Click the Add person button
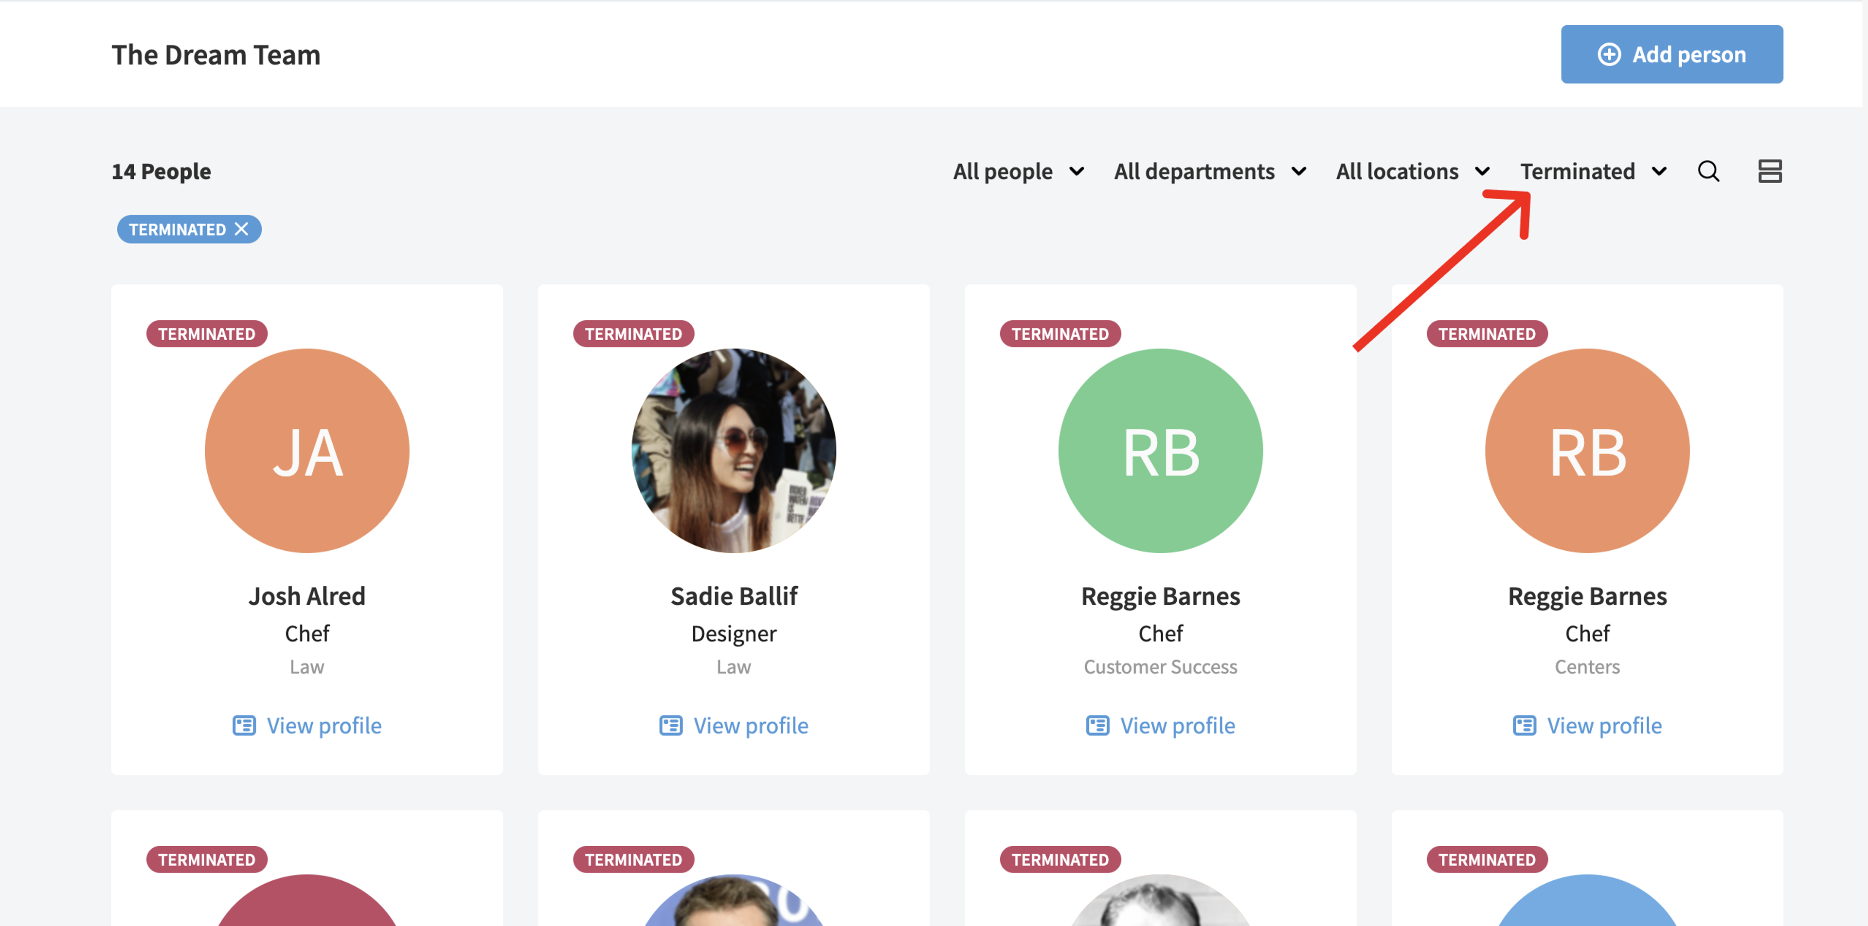1868x926 pixels. (1671, 54)
